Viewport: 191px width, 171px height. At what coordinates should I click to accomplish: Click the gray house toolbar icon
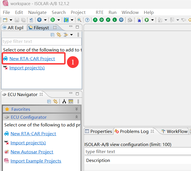click(130, 20)
